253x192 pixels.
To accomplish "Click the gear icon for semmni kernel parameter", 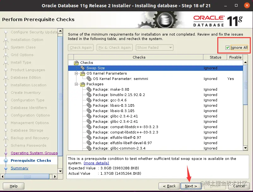I will (89, 79).
